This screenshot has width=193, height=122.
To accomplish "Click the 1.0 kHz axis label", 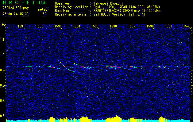I will click(2, 55).
